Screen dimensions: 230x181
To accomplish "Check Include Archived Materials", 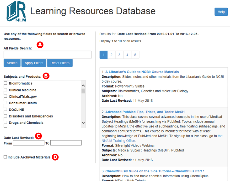I will (5, 156).
